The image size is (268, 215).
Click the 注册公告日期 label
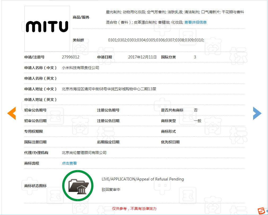108,121
